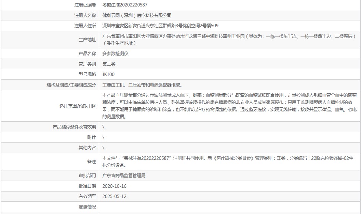This screenshot has height=214, width=361.
Task: Click the label 有效期至
Action: (x=87, y=196)
